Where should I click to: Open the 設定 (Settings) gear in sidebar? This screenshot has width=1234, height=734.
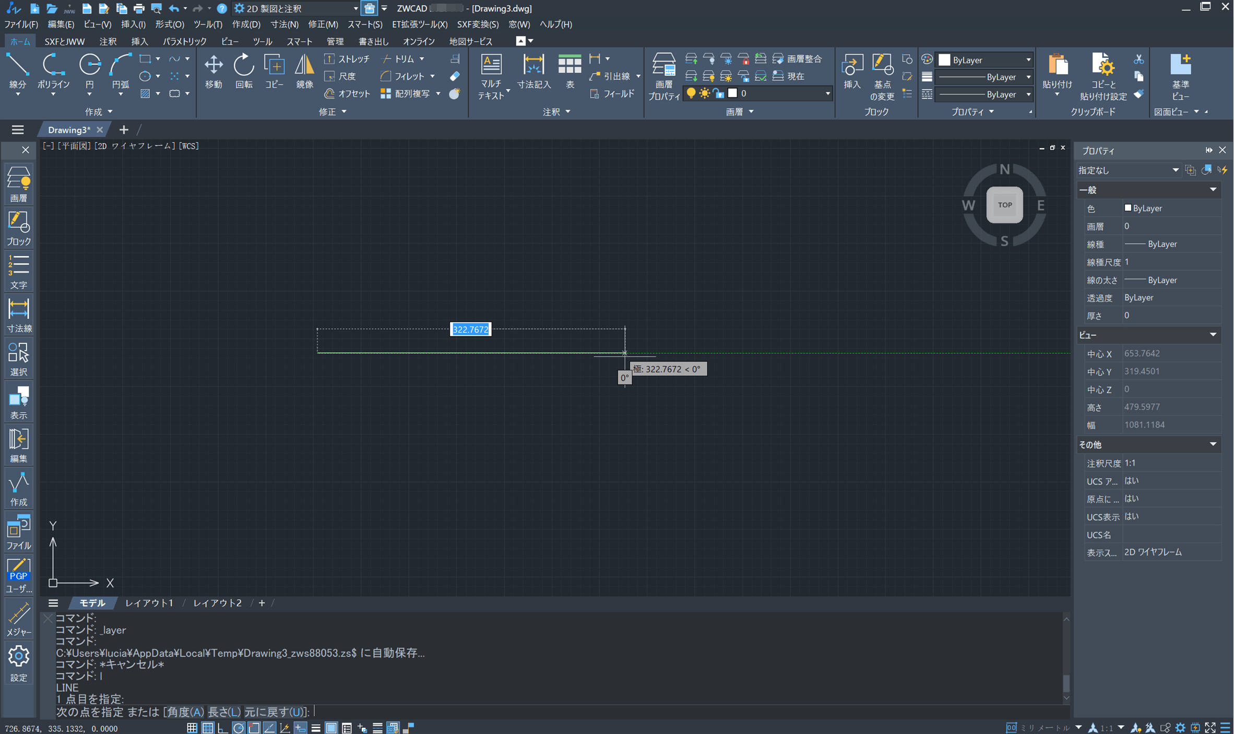18,663
